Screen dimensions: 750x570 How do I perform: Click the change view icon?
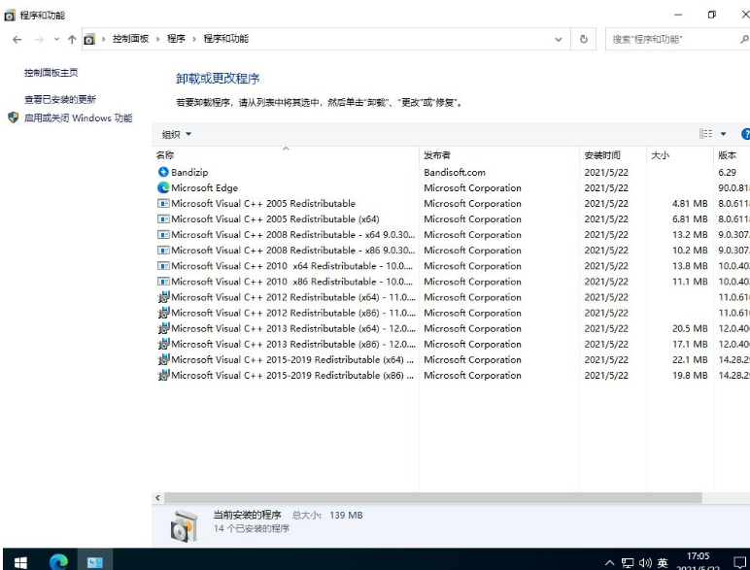coord(705,134)
